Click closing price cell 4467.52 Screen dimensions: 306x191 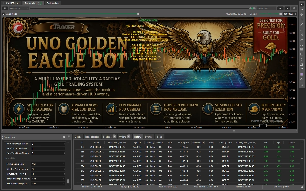(225, 166)
